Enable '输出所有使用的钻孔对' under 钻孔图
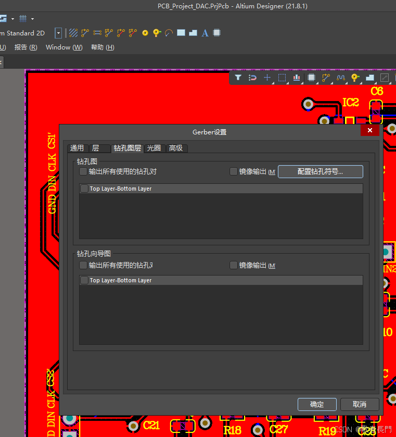This screenshot has height=437, width=396. click(x=83, y=171)
